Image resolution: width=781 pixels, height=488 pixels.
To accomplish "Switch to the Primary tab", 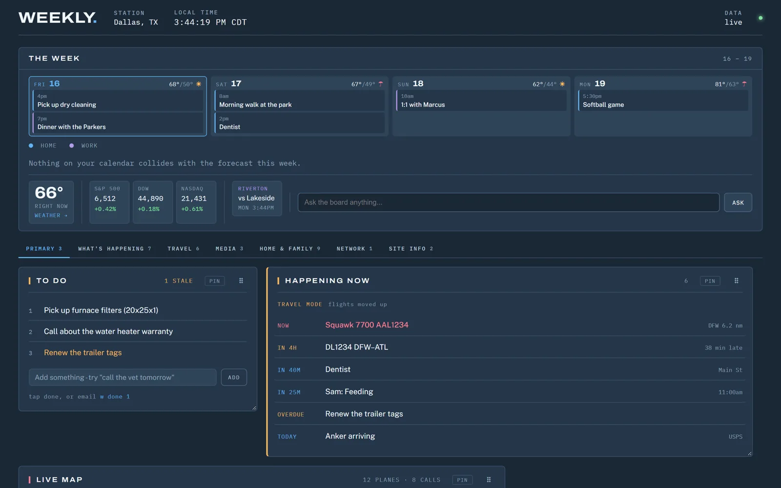I will pos(44,249).
